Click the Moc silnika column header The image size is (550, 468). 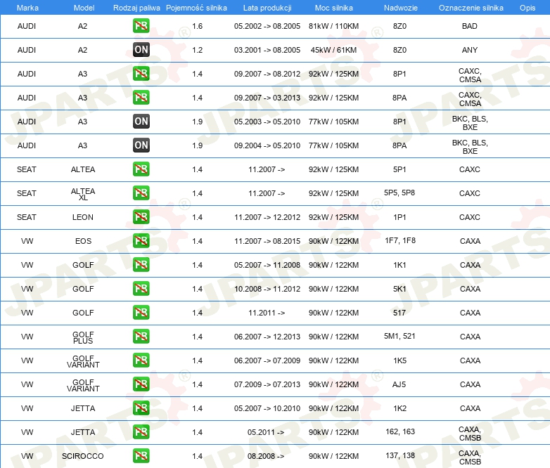334,7
